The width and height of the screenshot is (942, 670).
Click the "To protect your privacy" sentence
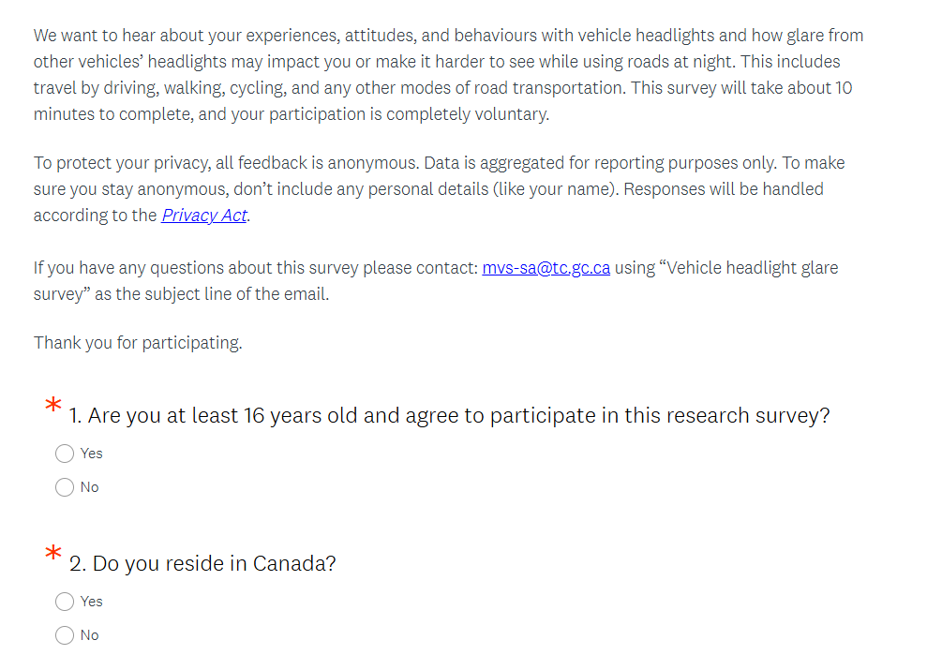coord(122,163)
